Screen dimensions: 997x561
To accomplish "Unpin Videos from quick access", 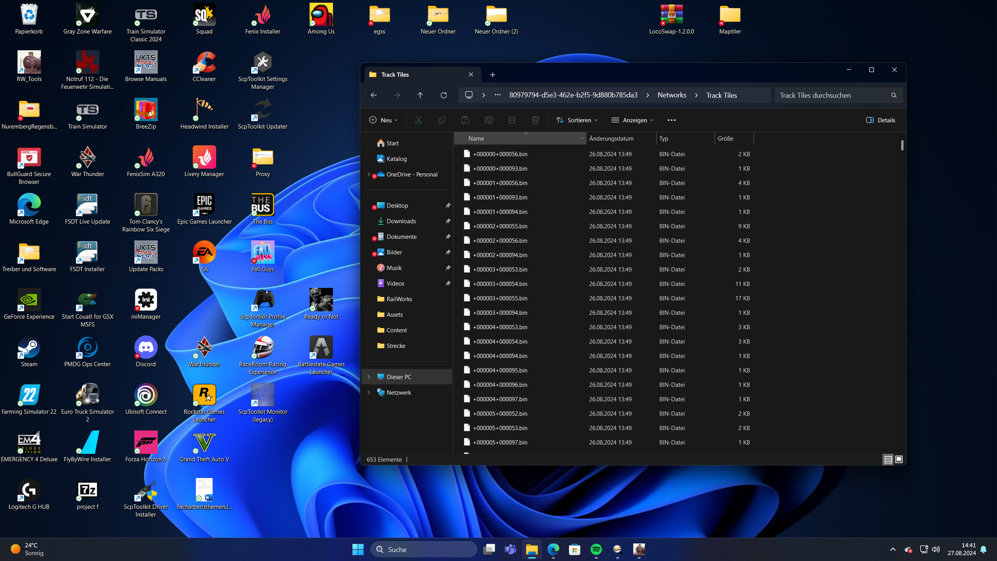I will 448,284.
